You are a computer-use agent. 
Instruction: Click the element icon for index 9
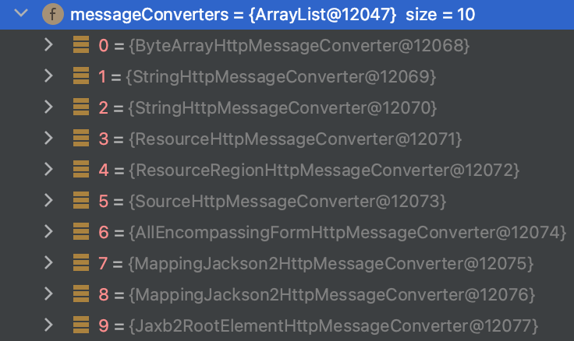tap(80, 324)
